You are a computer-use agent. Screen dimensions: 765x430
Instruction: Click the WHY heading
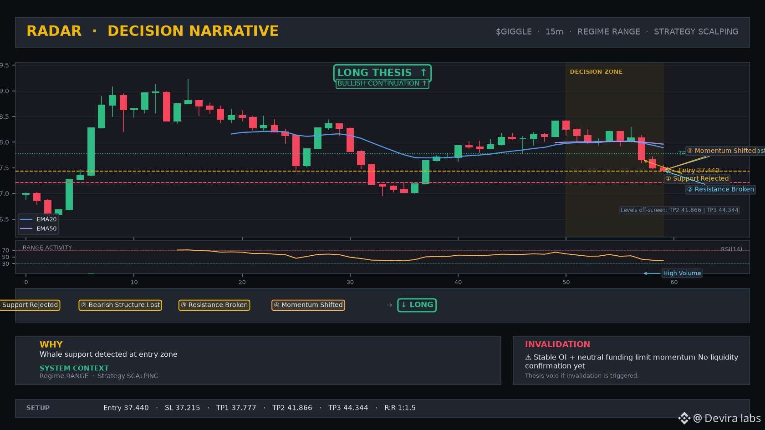51,344
